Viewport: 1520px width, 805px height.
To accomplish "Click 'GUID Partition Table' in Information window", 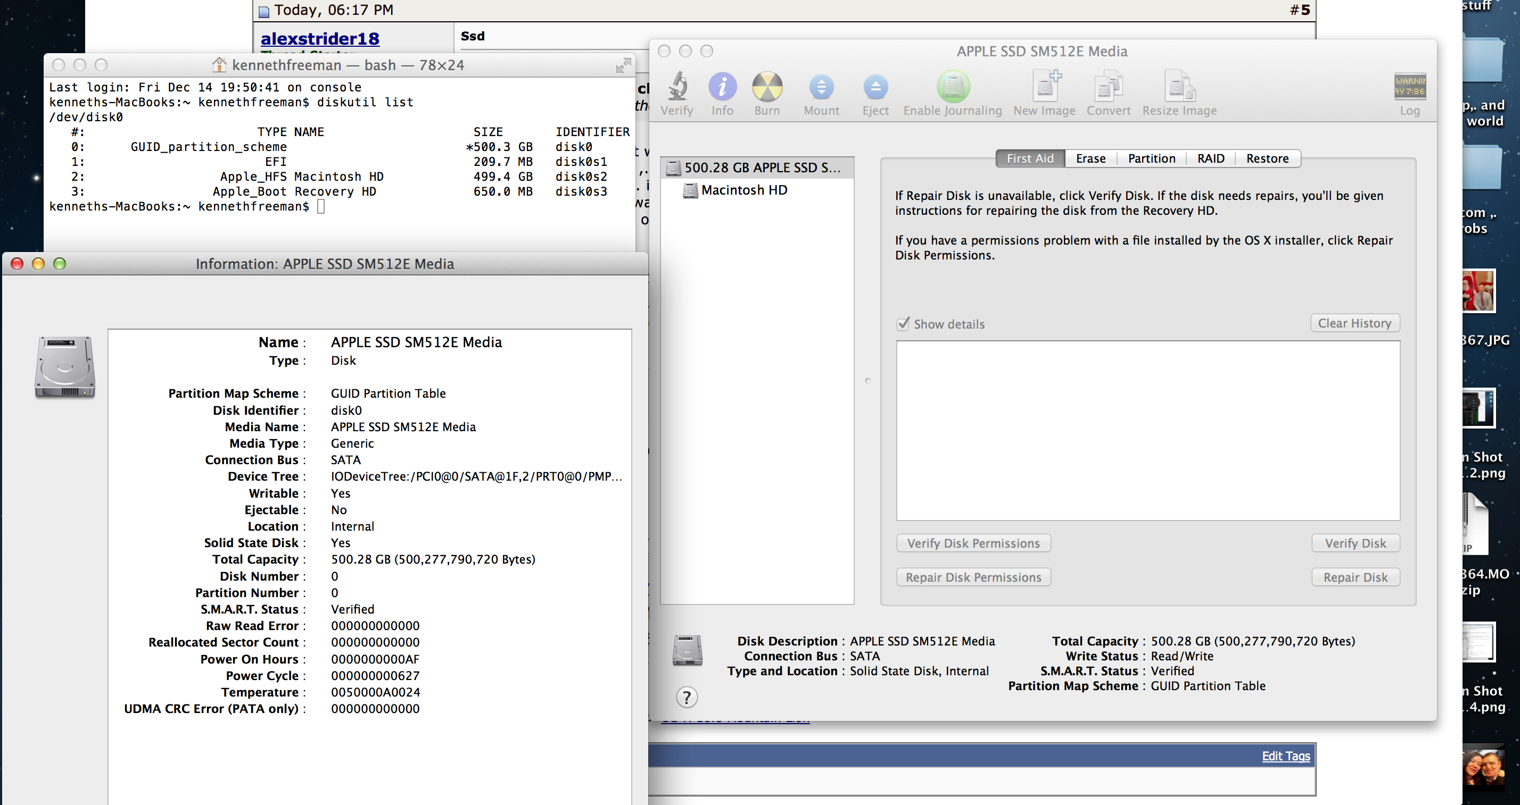I will point(387,393).
